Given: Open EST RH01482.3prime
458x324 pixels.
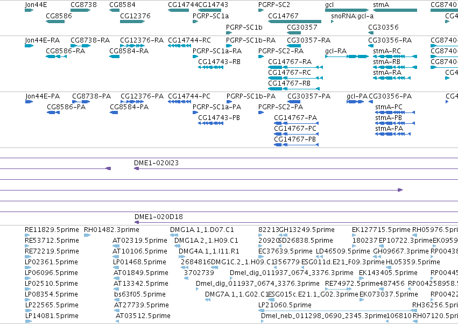Looking at the screenshot, I should [x=111, y=230].
